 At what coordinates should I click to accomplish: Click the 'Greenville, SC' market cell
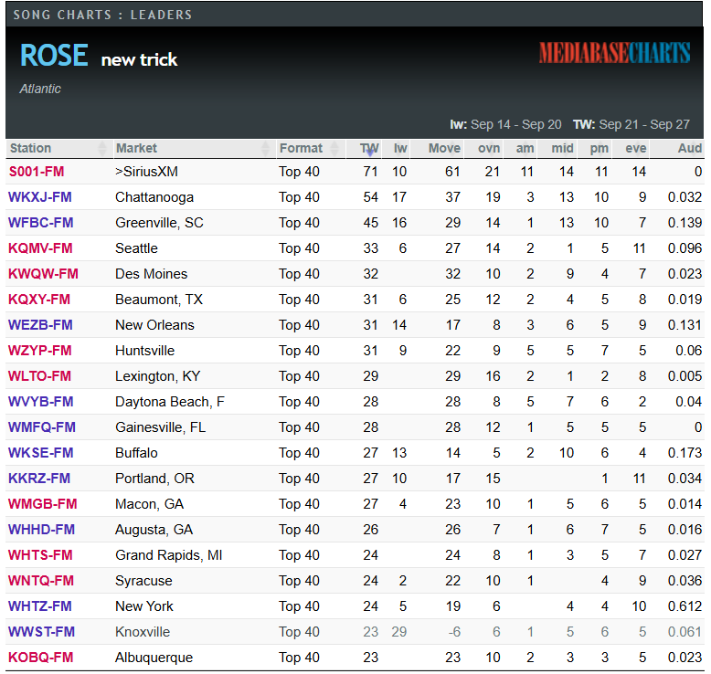(159, 223)
